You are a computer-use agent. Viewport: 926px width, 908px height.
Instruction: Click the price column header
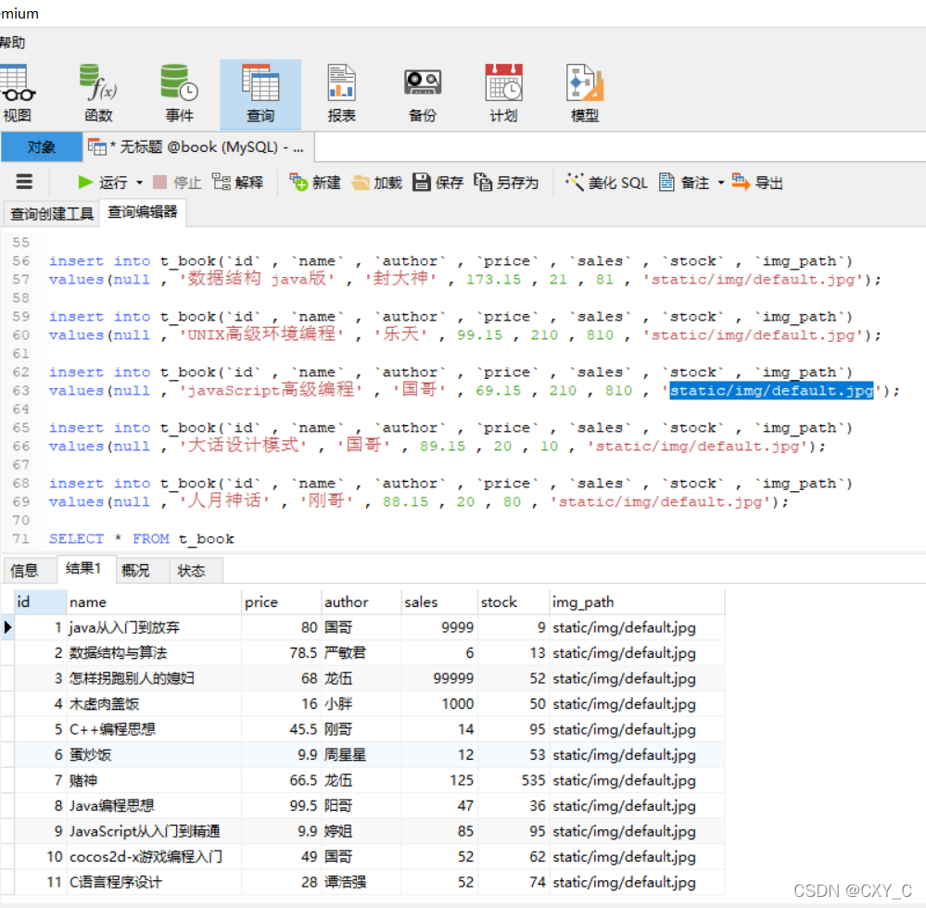click(x=281, y=601)
